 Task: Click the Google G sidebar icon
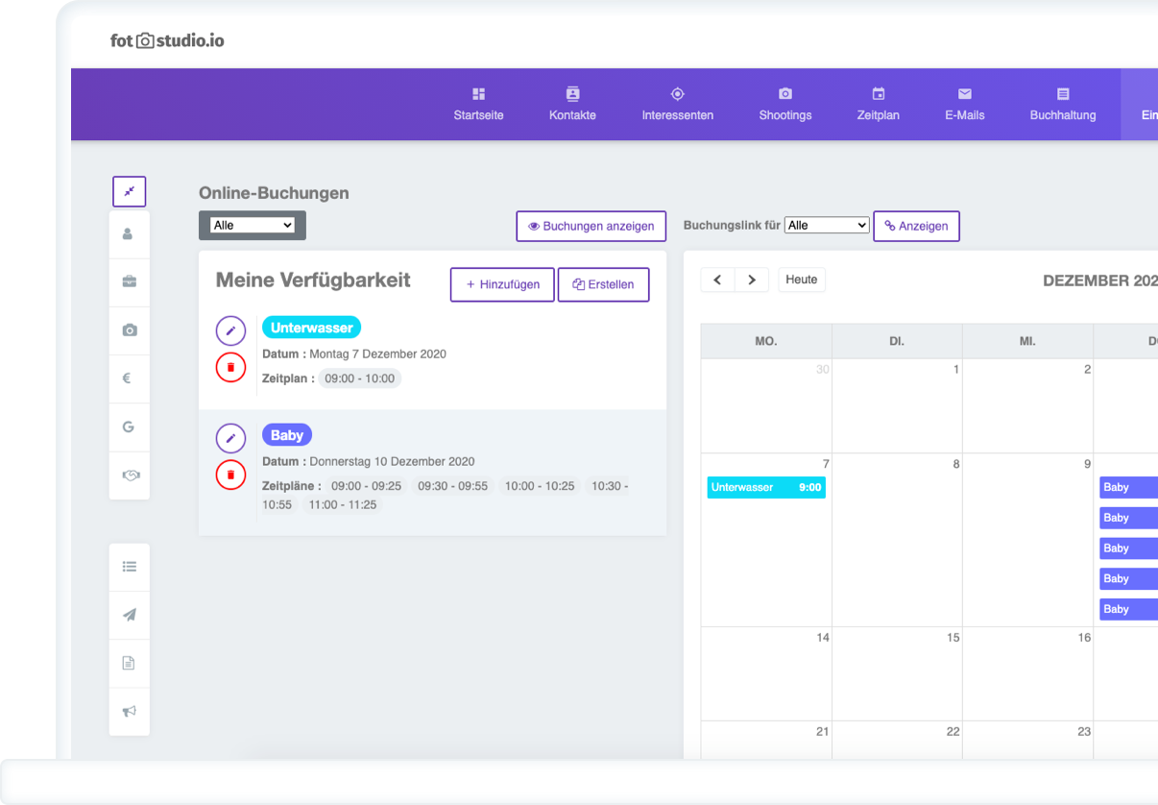pos(129,427)
